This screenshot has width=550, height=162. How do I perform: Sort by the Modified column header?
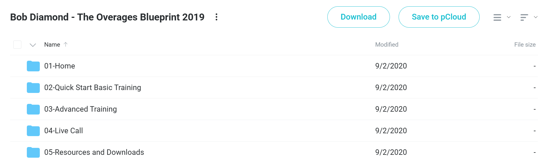tap(387, 45)
